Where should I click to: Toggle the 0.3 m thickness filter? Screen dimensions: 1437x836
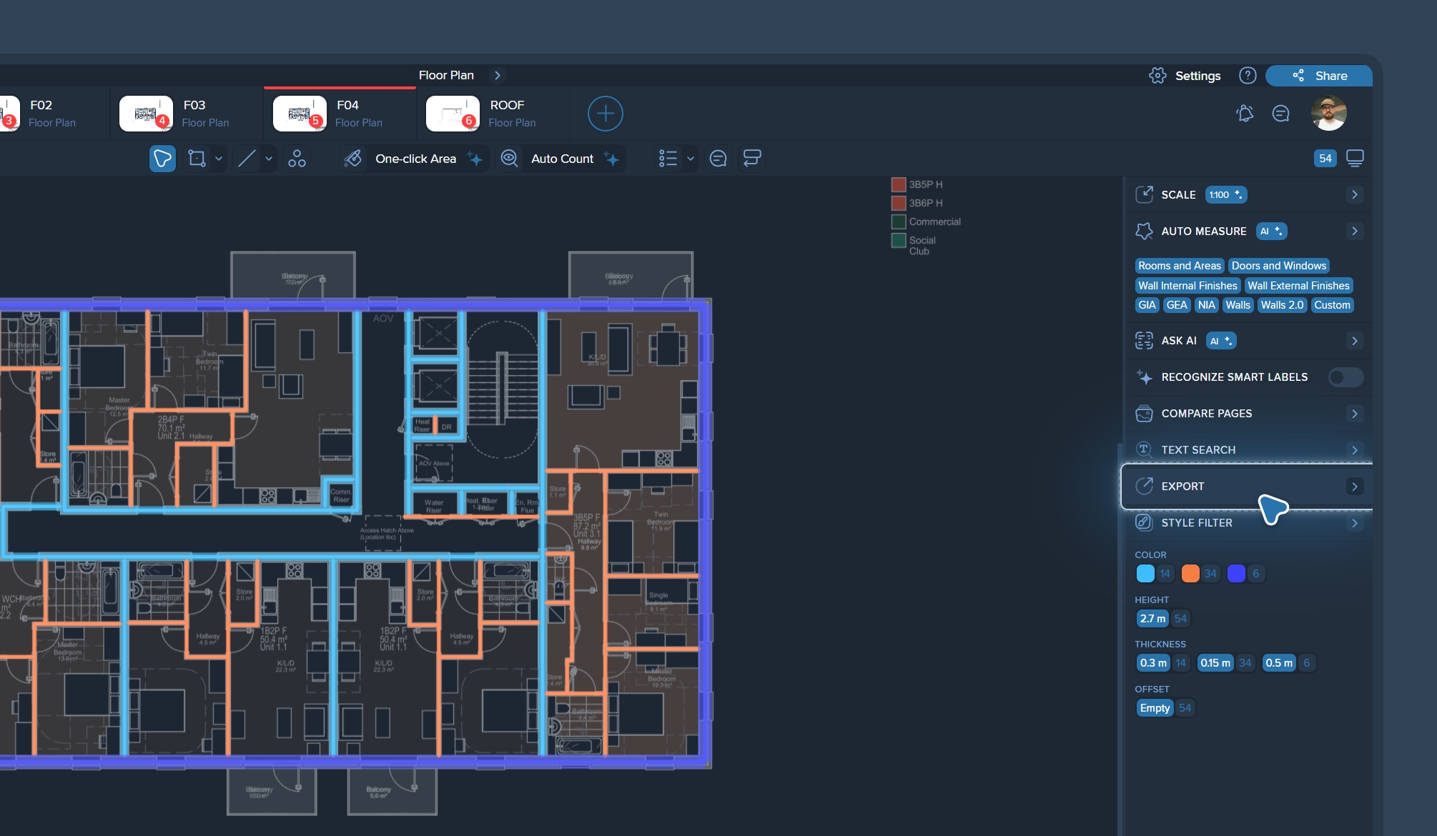click(1152, 663)
